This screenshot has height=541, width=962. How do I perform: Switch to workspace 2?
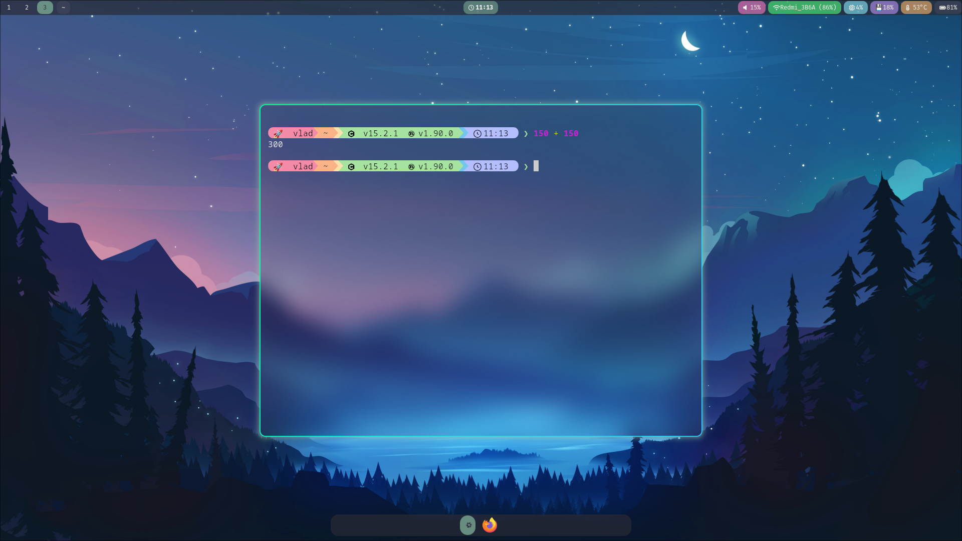coord(27,8)
